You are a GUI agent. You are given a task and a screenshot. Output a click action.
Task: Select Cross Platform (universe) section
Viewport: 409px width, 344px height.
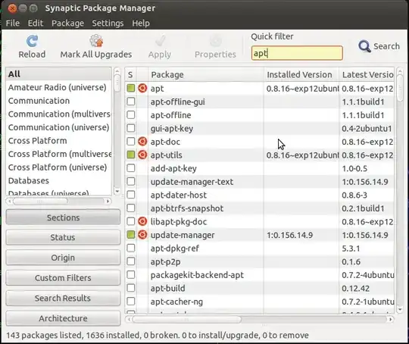tap(58, 167)
